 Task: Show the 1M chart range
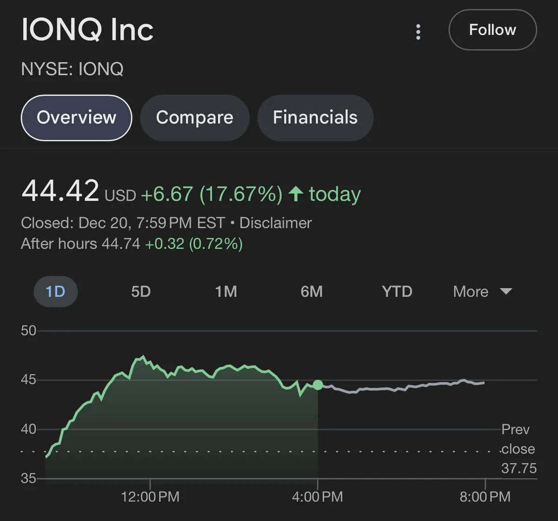(x=226, y=292)
